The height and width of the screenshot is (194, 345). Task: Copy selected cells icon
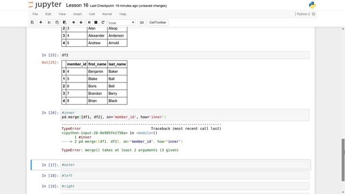tap(57, 23)
